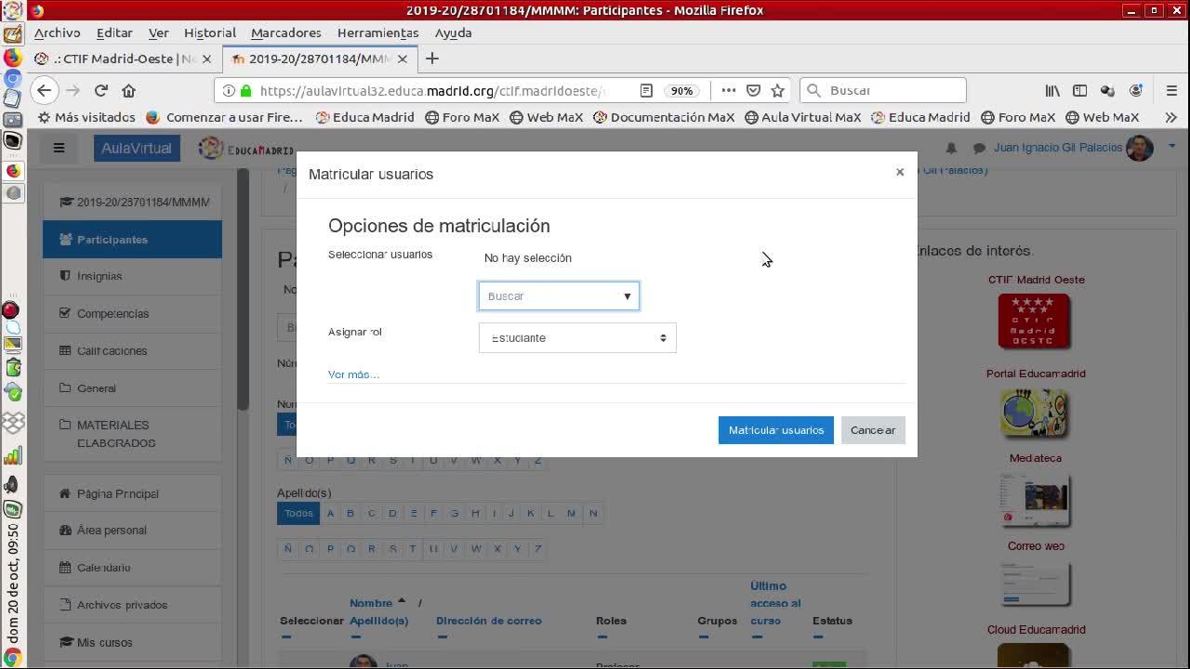The image size is (1190, 669).
Task: Sort participants by Nombre column
Action: pyautogui.click(x=371, y=603)
